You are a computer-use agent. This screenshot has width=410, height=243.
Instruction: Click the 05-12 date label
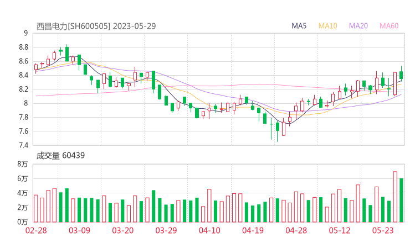coord(340,230)
